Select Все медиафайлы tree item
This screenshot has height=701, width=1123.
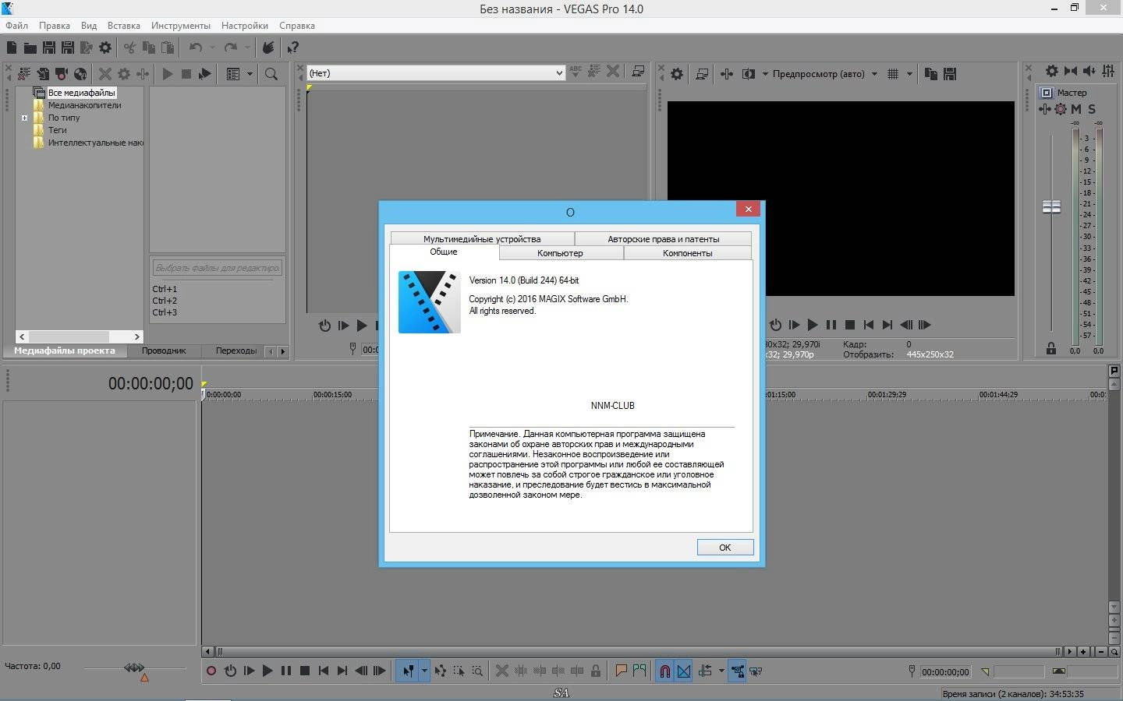[81, 93]
